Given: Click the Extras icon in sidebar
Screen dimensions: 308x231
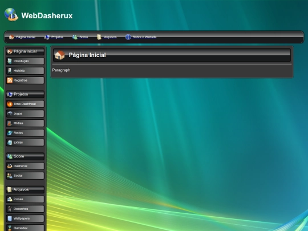Looking at the screenshot, I should [10, 143].
